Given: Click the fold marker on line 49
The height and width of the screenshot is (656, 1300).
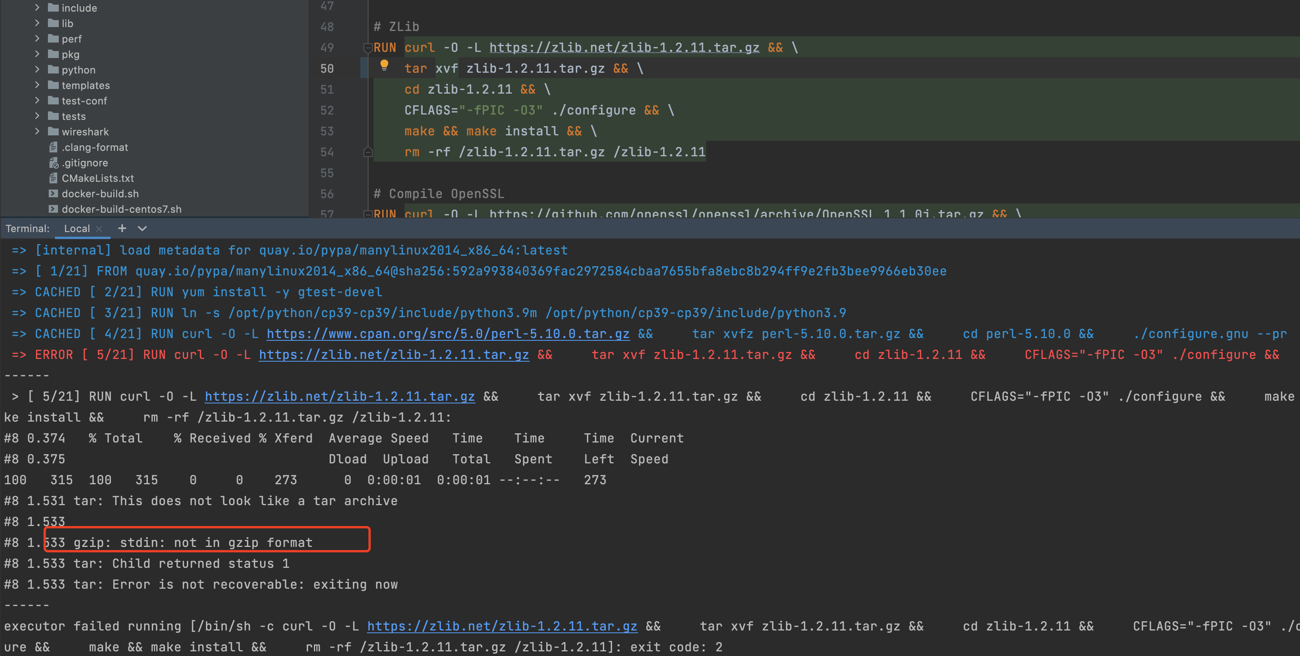Looking at the screenshot, I should [368, 48].
